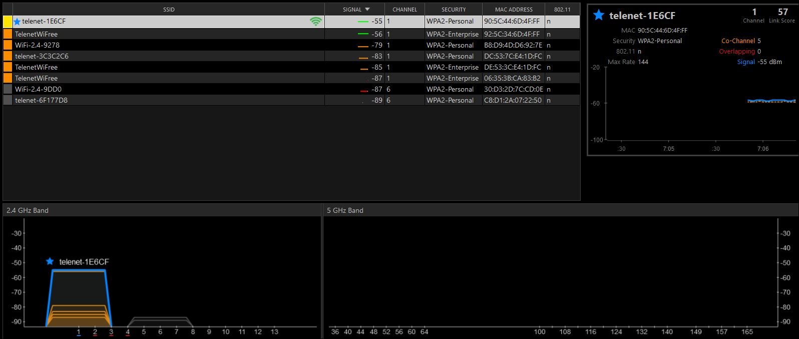Click the star icon in telenet-1E6CF table row
The height and width of the screenshot is (339, 799).
pos(17,22)
